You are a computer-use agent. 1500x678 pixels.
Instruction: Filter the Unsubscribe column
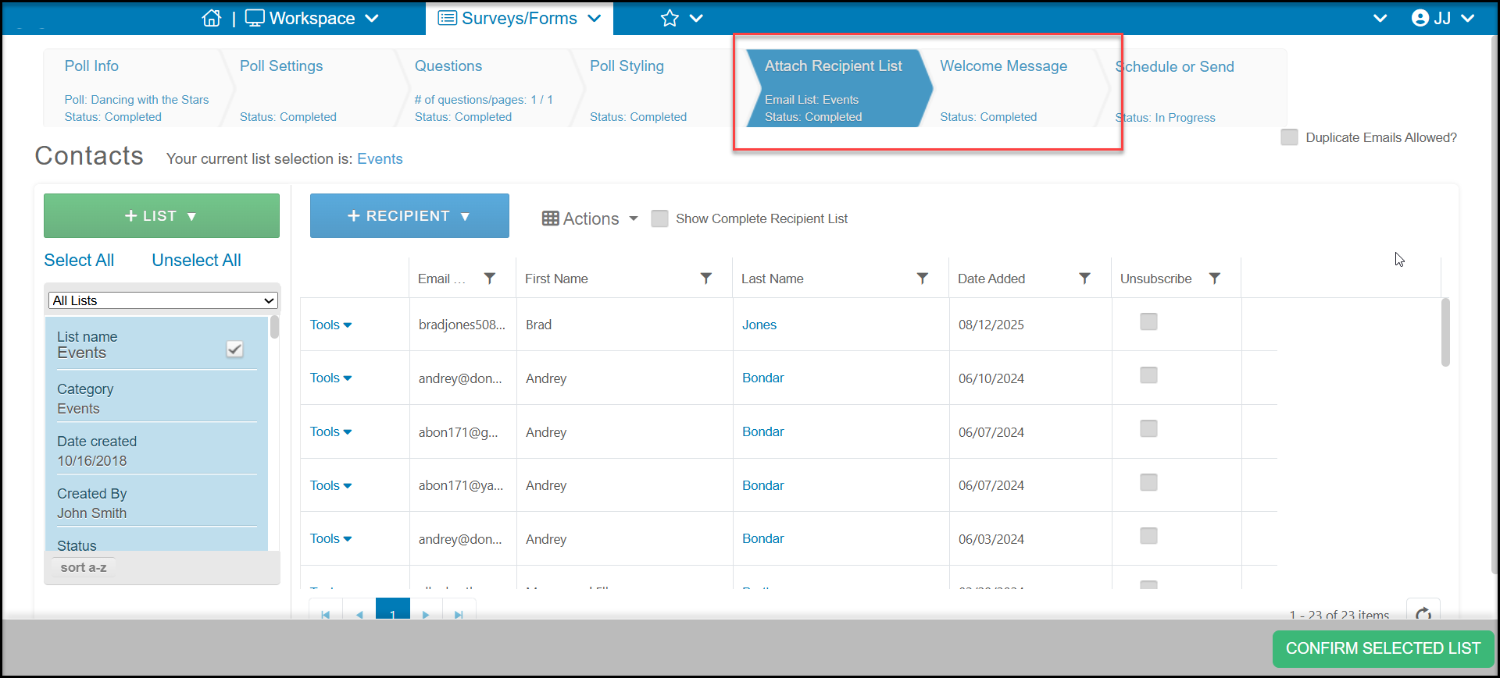(1215, 279)
